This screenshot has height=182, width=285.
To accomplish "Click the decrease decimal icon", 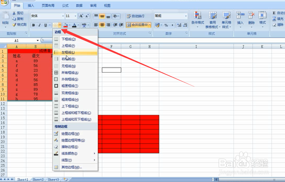I will coord(185,25).
